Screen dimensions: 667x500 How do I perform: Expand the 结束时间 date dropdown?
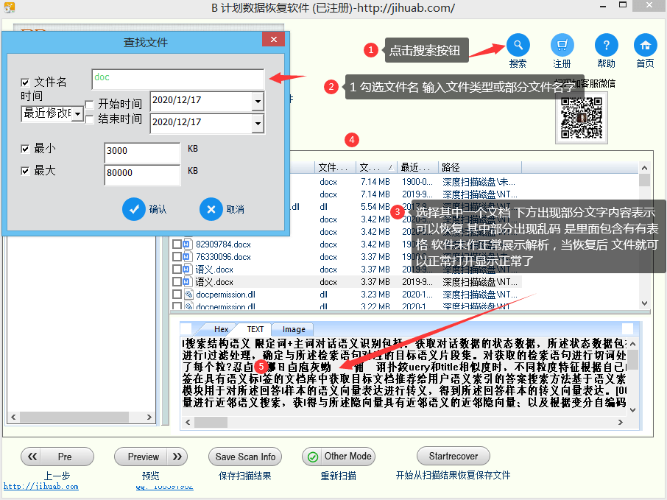pos(257,123)
